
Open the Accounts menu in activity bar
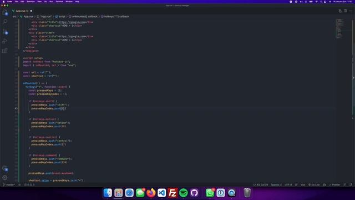[5, 168]
